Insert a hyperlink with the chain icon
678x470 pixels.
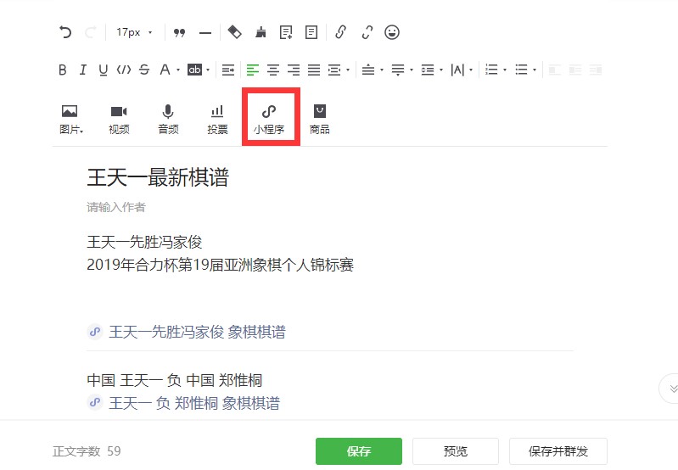click(341, 32)
